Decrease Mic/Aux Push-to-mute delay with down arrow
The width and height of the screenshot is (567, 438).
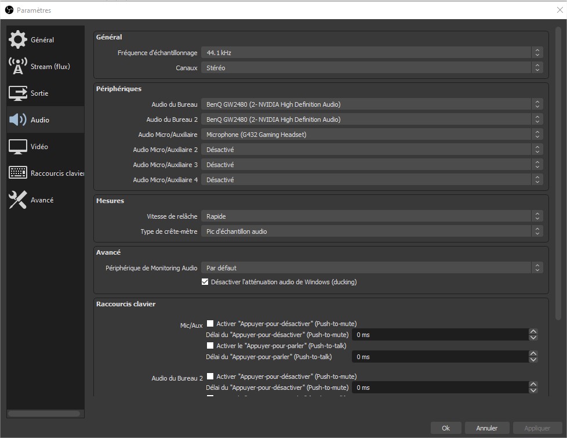pos(533,338)
